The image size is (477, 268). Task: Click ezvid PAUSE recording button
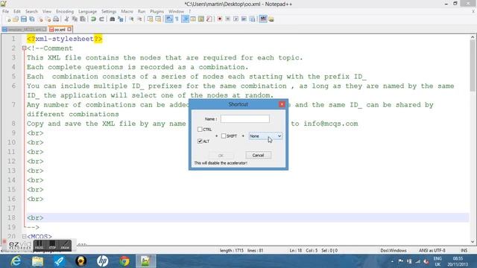coord(40,246)
